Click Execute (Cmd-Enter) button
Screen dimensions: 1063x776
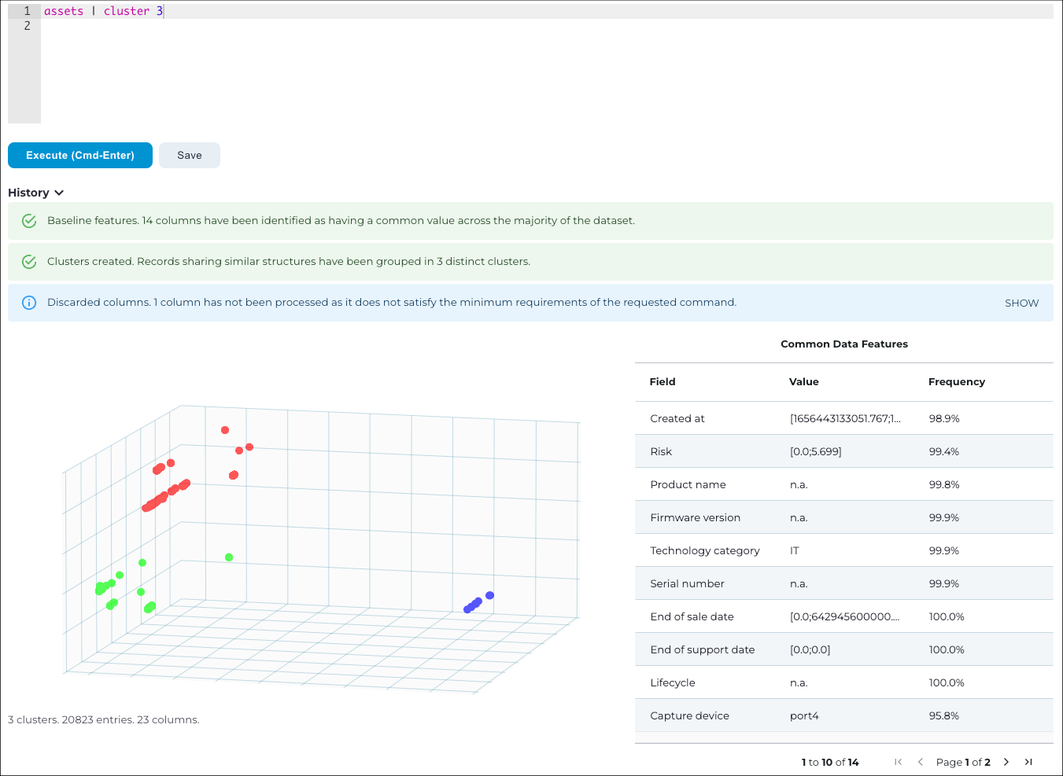point(80,156)
